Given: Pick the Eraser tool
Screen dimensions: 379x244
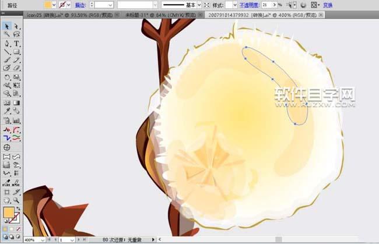Looking at the screenshot, I should 16,68.
